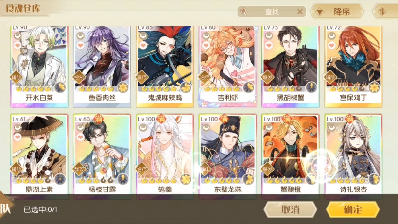The height and width of the screenshot is (224, 398).
Task: Toggle heart favorite on 杨枝甘露 card
Action: point(81,137)
